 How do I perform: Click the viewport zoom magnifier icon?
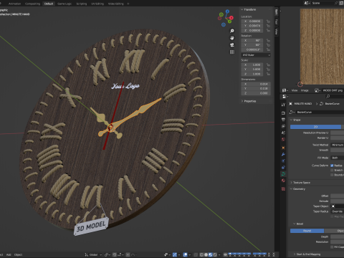click(x=231, y=31)
